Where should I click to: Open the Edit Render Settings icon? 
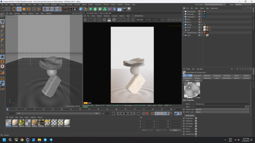(75, 9)
